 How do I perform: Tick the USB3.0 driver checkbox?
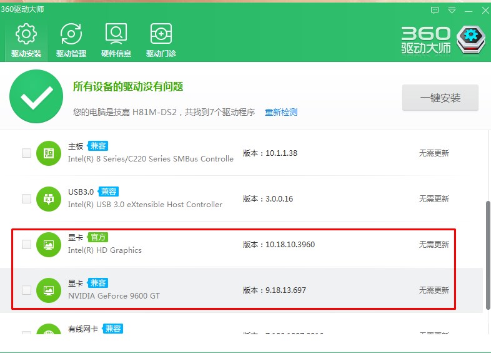tap(27, 198)
